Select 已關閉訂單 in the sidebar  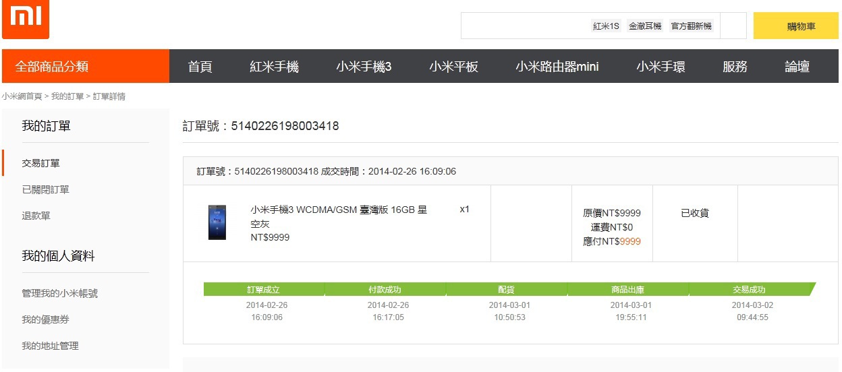click(45, 189)
